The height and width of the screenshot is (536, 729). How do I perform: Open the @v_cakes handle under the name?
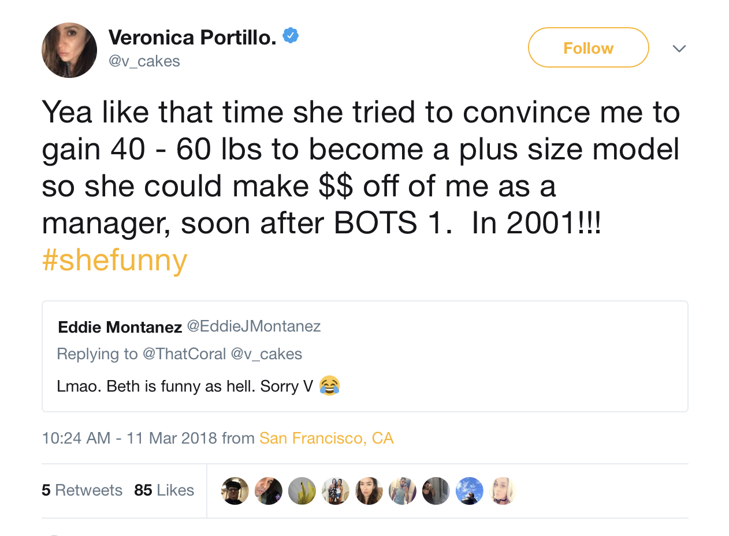coord(144,61)
